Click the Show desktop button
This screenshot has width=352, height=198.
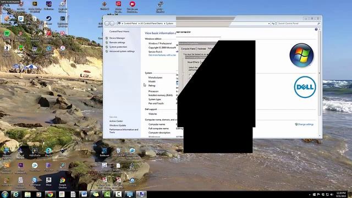[x=350, y=194]
